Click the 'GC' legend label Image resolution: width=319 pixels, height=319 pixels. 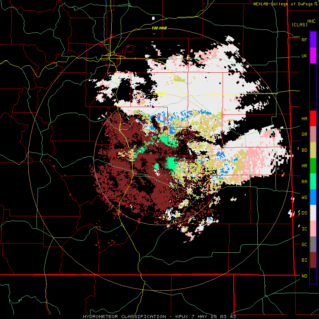point(304,245)
